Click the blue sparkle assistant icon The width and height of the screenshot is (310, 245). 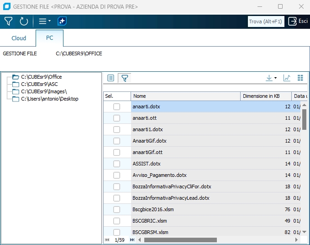(62, 21)
